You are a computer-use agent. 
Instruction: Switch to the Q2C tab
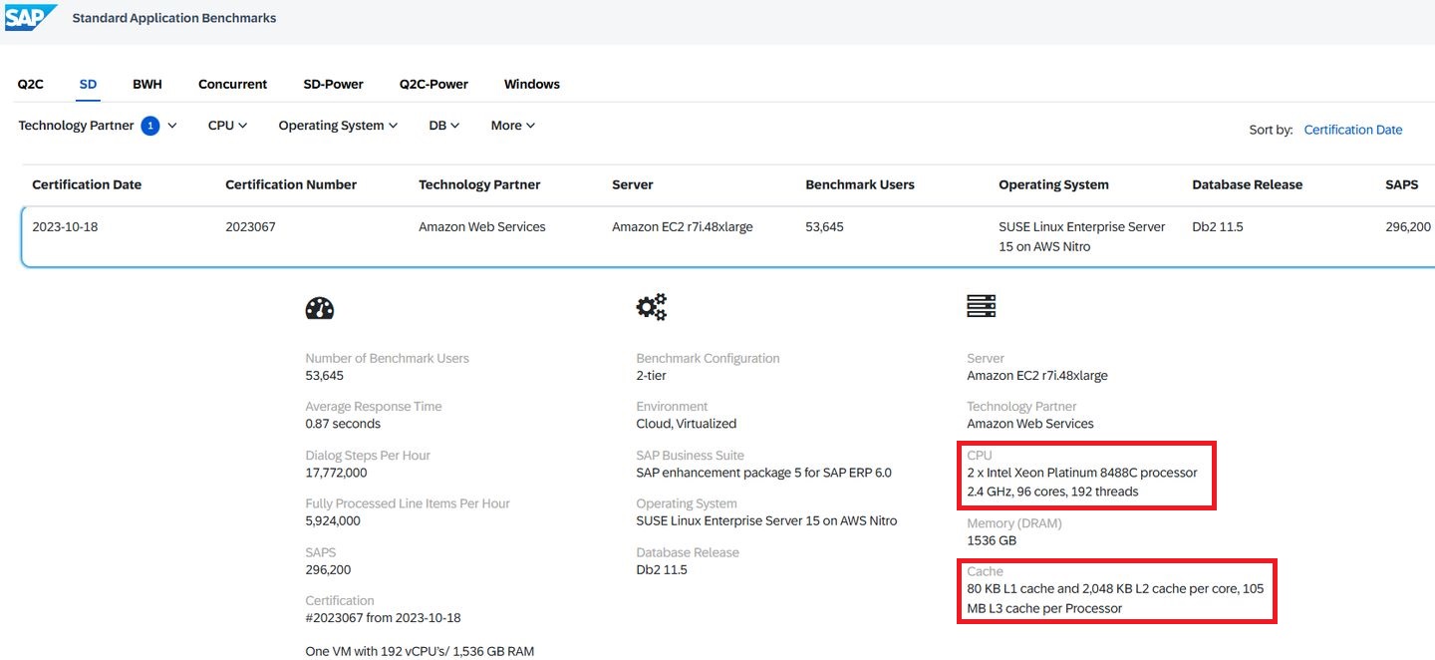31,85
